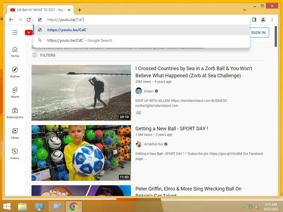Open the FILTERS options

44,55
